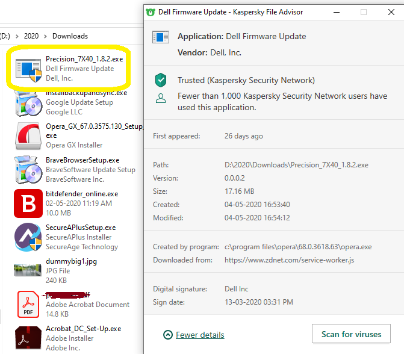
Task: Select the Google Update Setup installer icon
Action: (x=27, y=104)
